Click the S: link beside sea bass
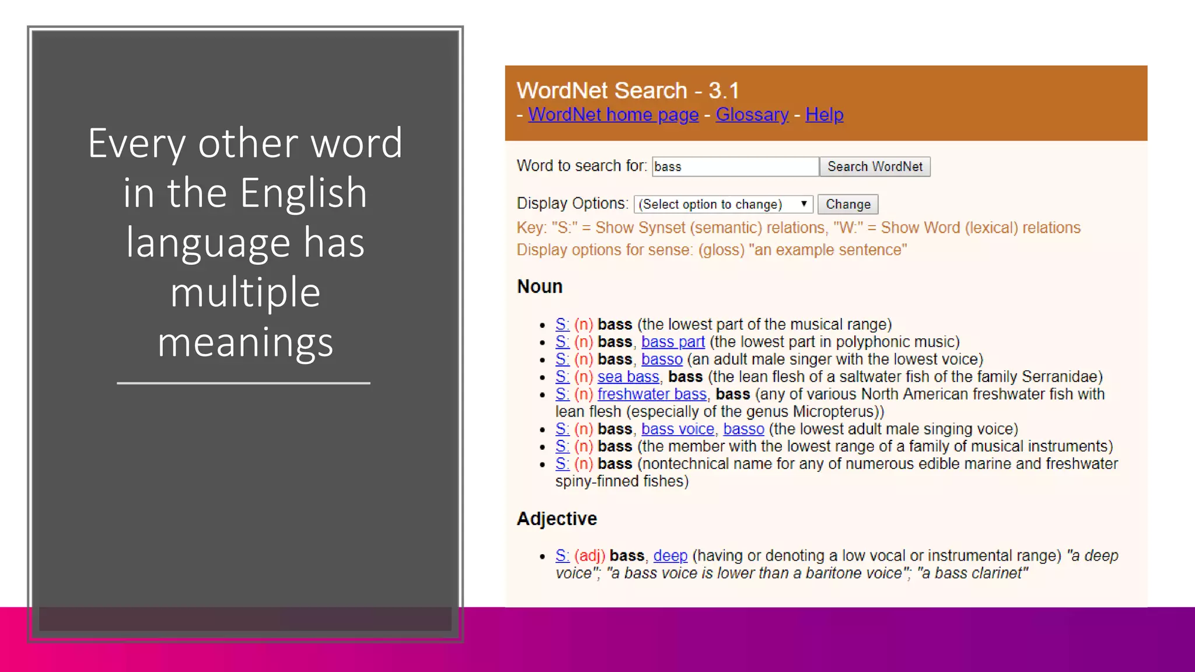1195x672 pixels. click(x=562, y=377)
